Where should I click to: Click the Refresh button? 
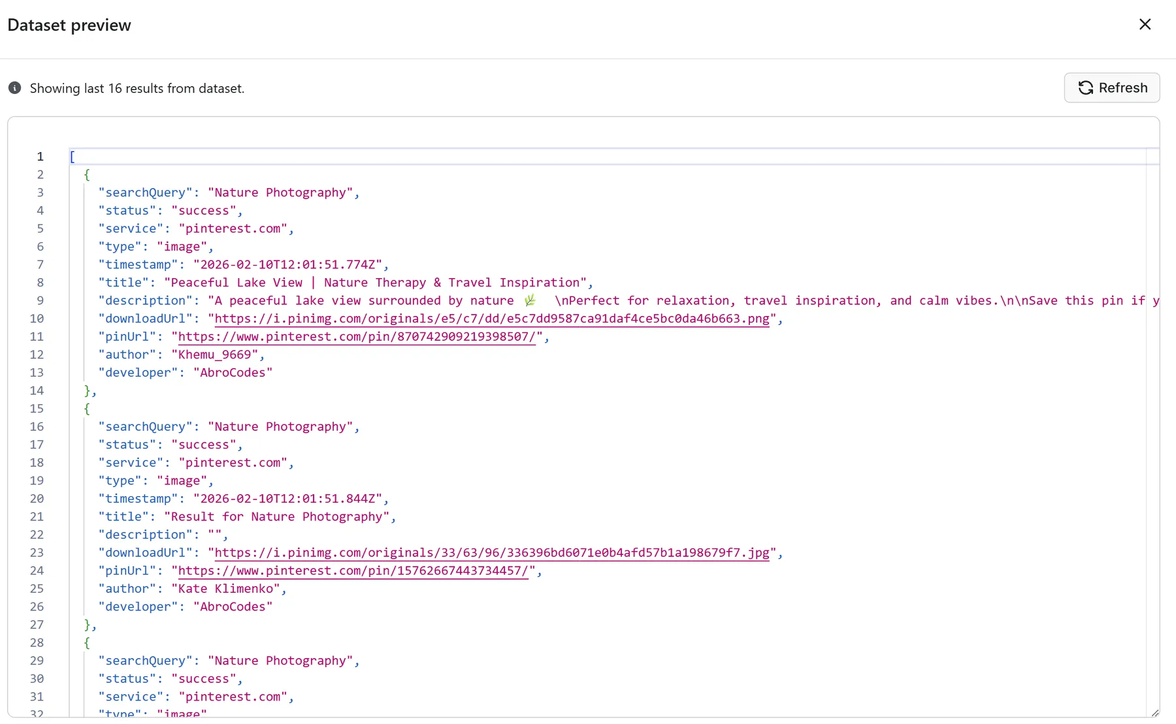(1111, 88)
